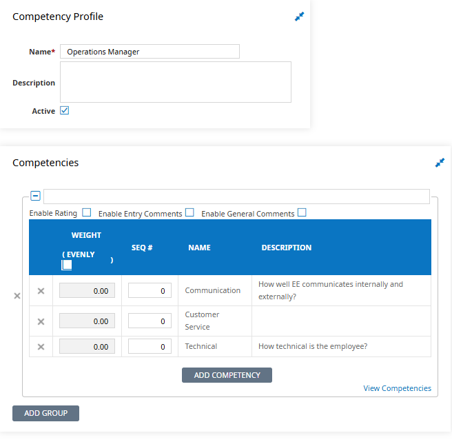
Task: Open the View Competencies link
Action: [x=398, y=388]
